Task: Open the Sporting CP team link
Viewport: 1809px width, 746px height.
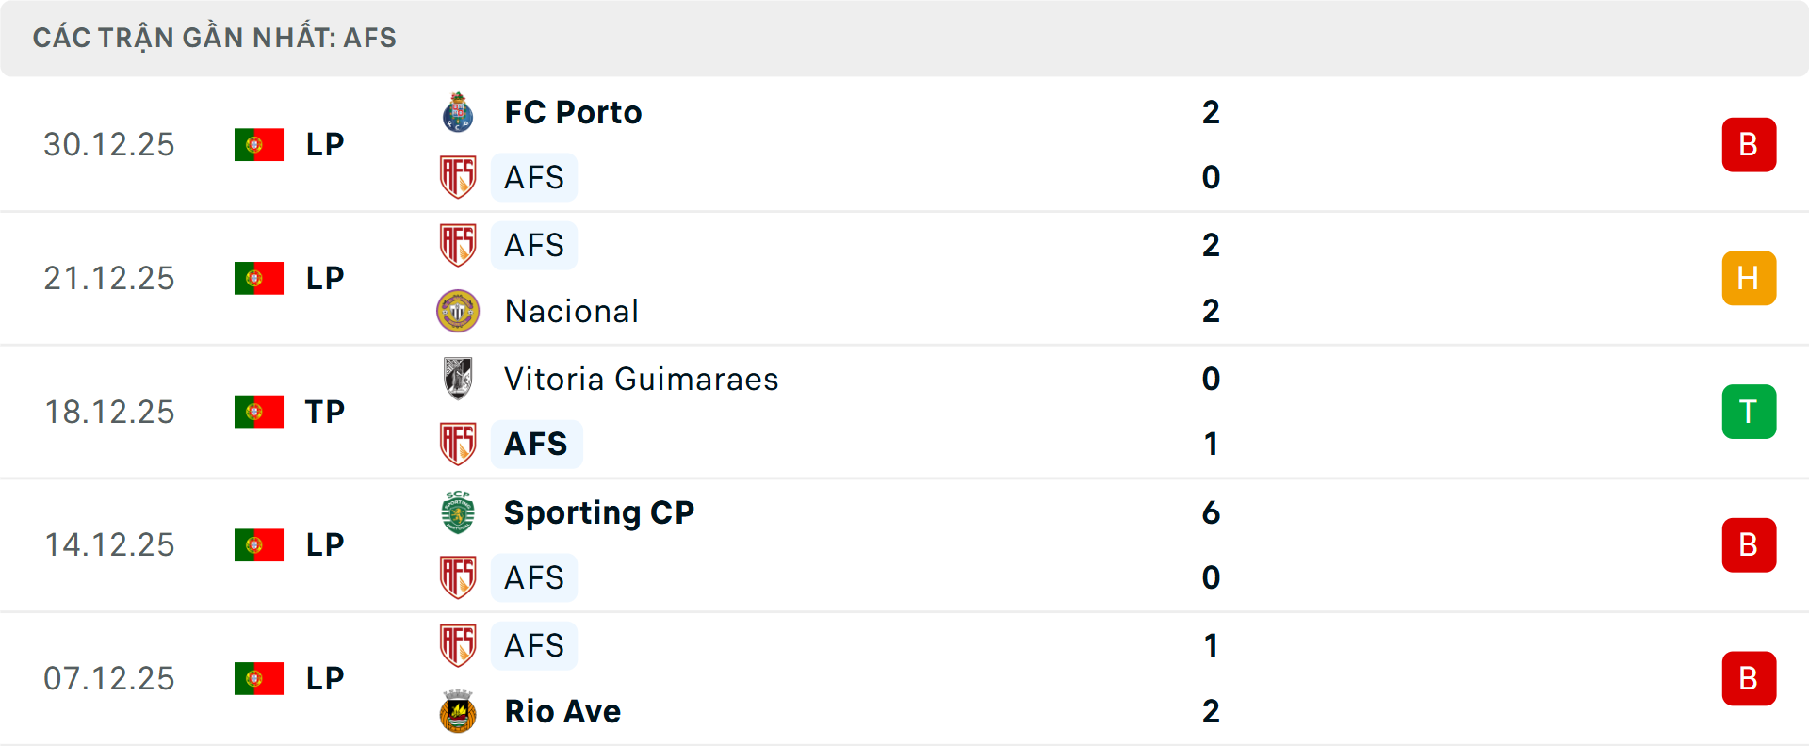Action: point(599,512)
